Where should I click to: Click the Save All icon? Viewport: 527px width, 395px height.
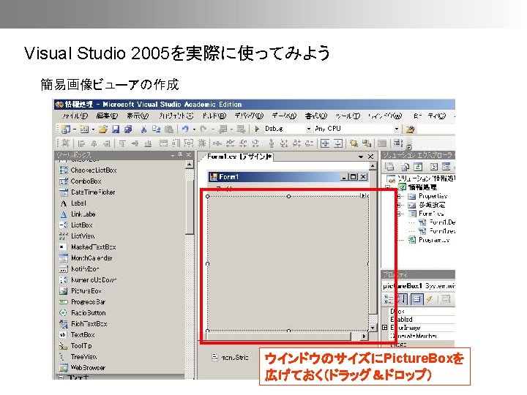coord(127,129)
